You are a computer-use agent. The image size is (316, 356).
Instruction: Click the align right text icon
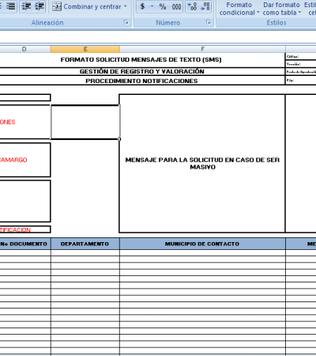coord(10,6)
